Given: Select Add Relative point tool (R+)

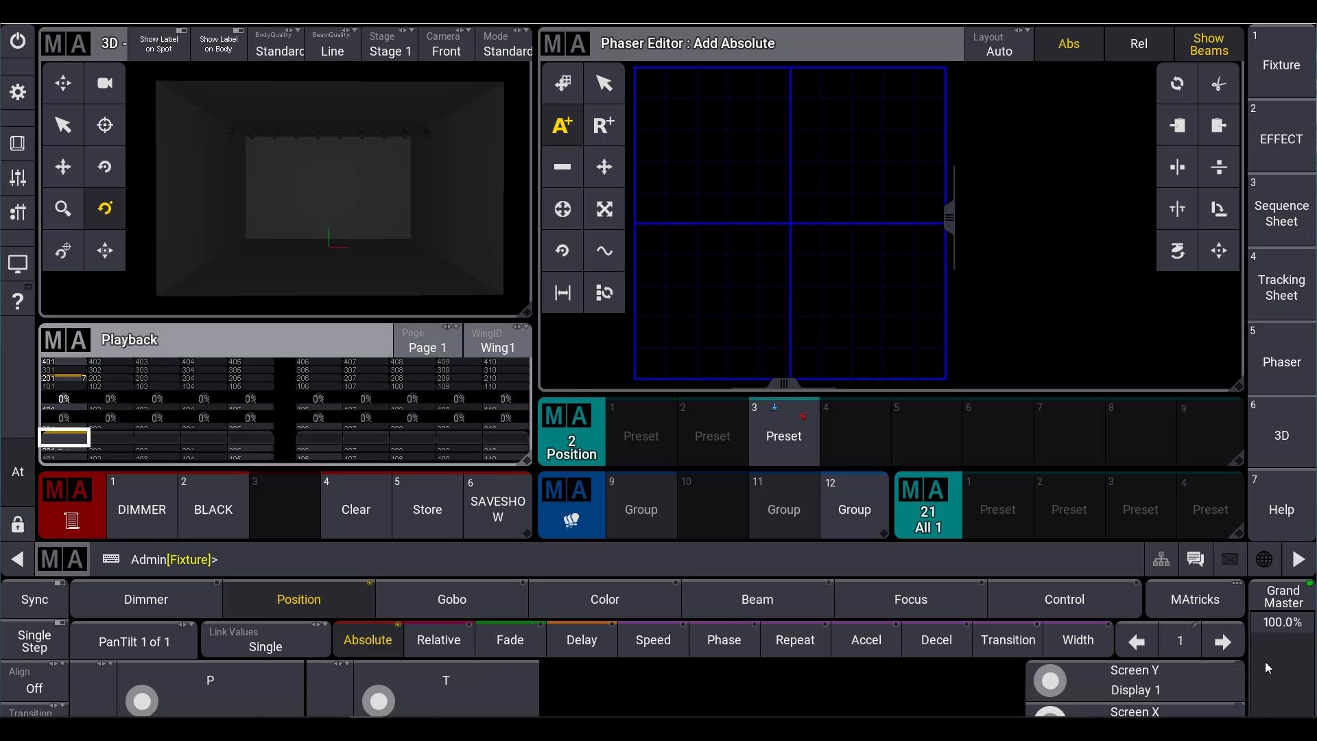Looking at the screenshot, I should point(604,126).
